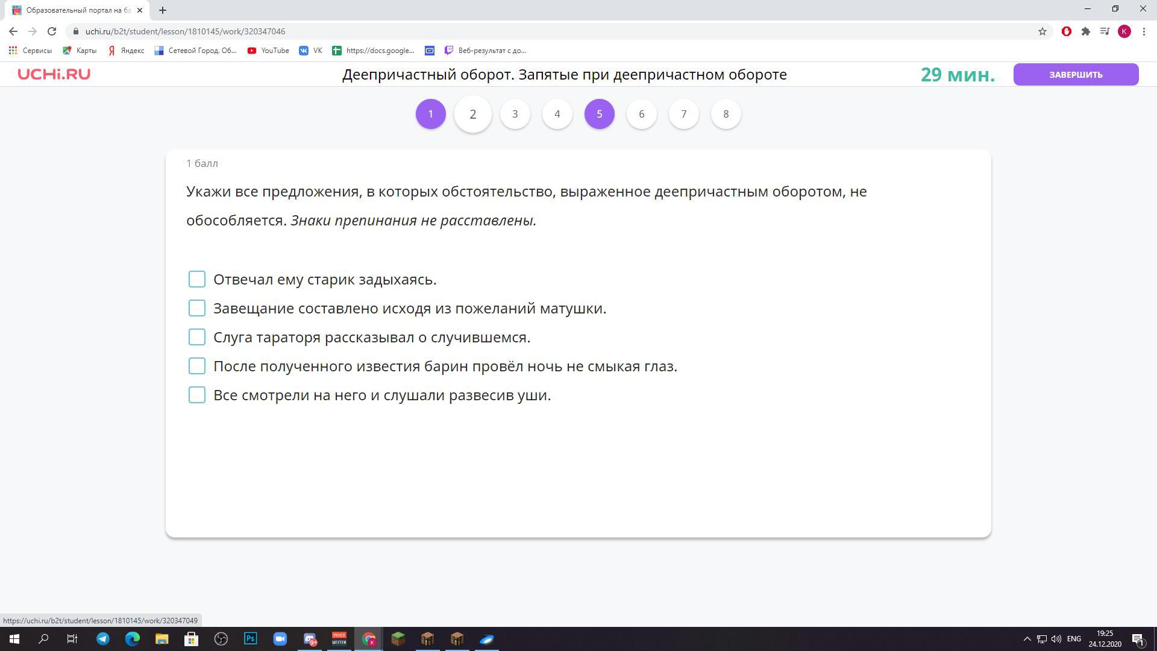Image resolution: width=1157 pixels, height=651 pixels.
Task: Reload the page with the refresh icon
Action: click(x=52, y=31)
